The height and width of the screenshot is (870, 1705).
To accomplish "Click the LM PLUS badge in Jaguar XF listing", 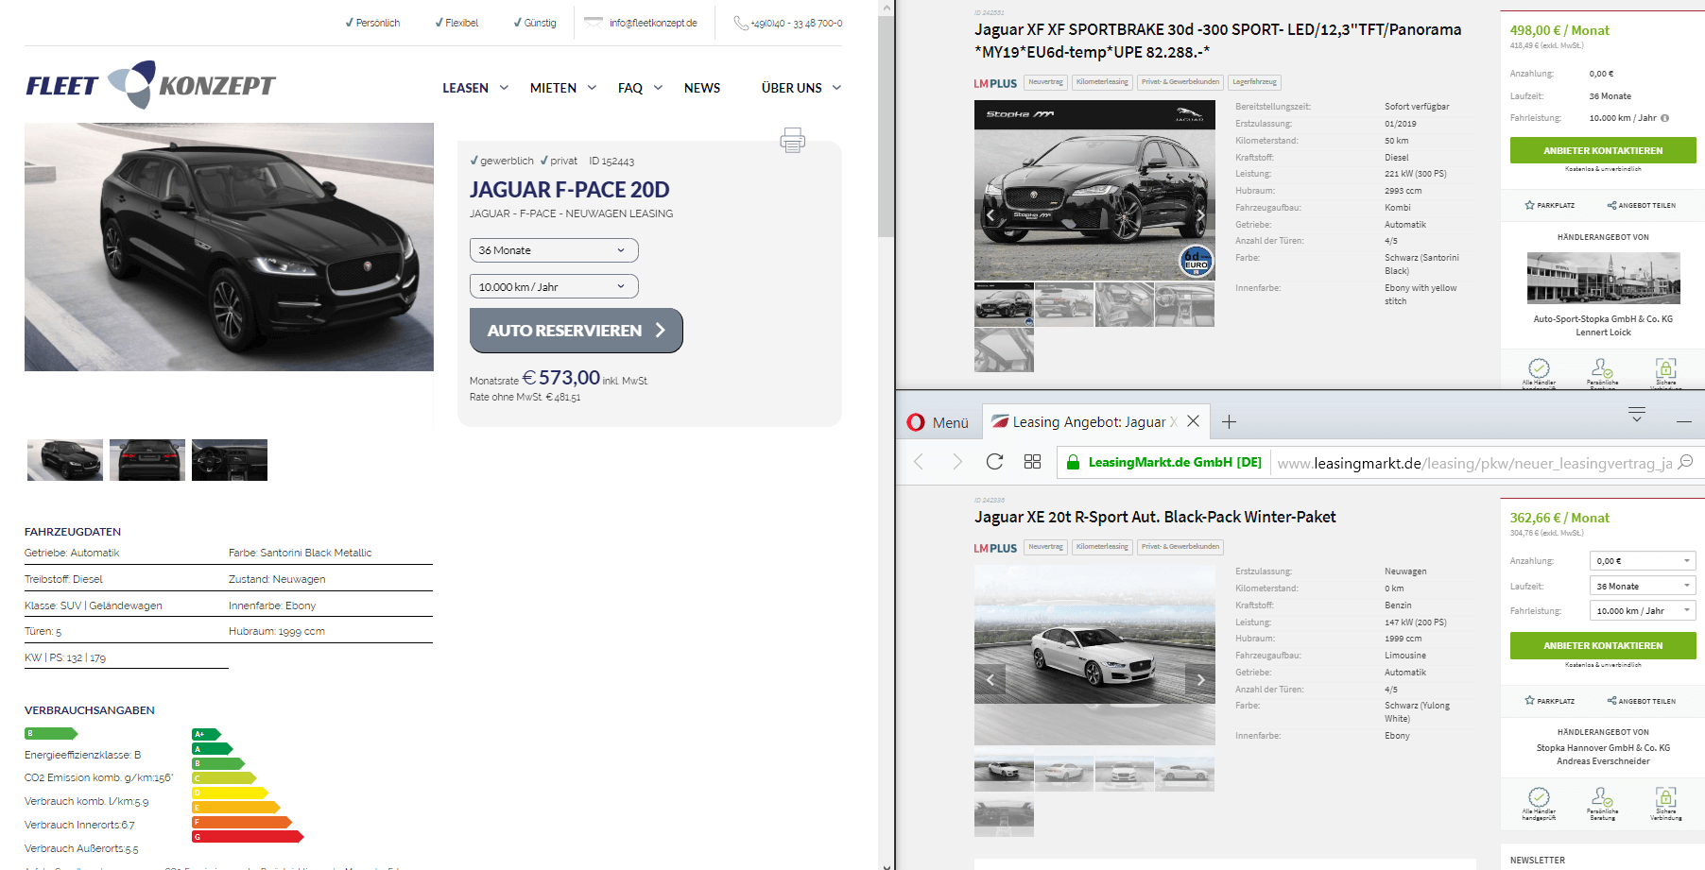I will pyautogui.click(x=995, y=83).
